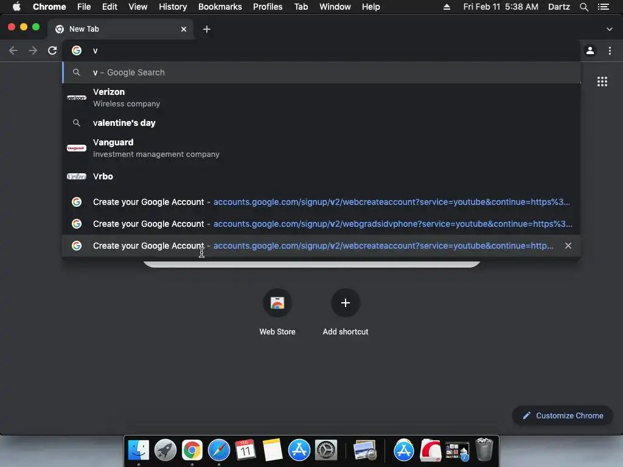Click the Dartz user name in menu bar
623x467 pixels.
(559, 7)
